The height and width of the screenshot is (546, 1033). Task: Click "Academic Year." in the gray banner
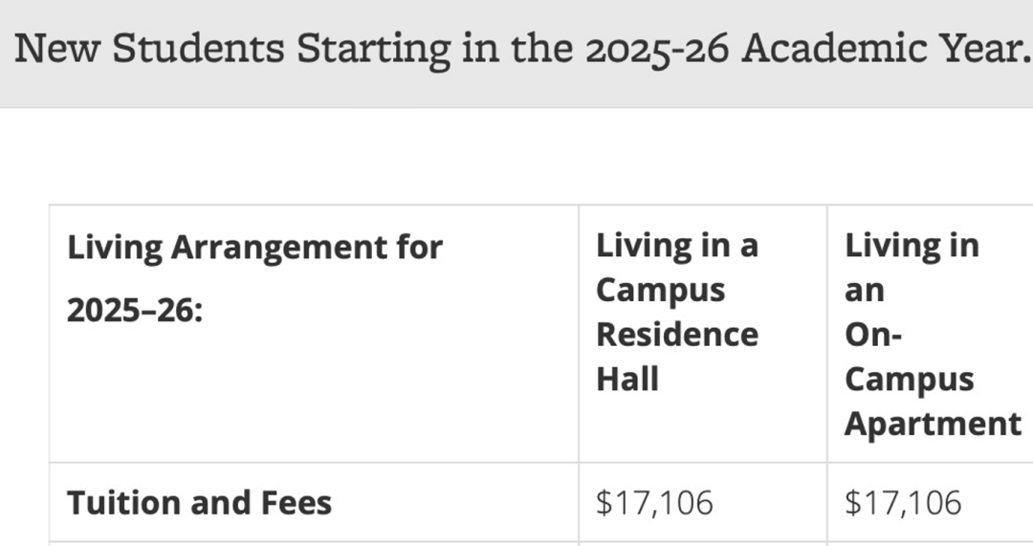point(887,49)
